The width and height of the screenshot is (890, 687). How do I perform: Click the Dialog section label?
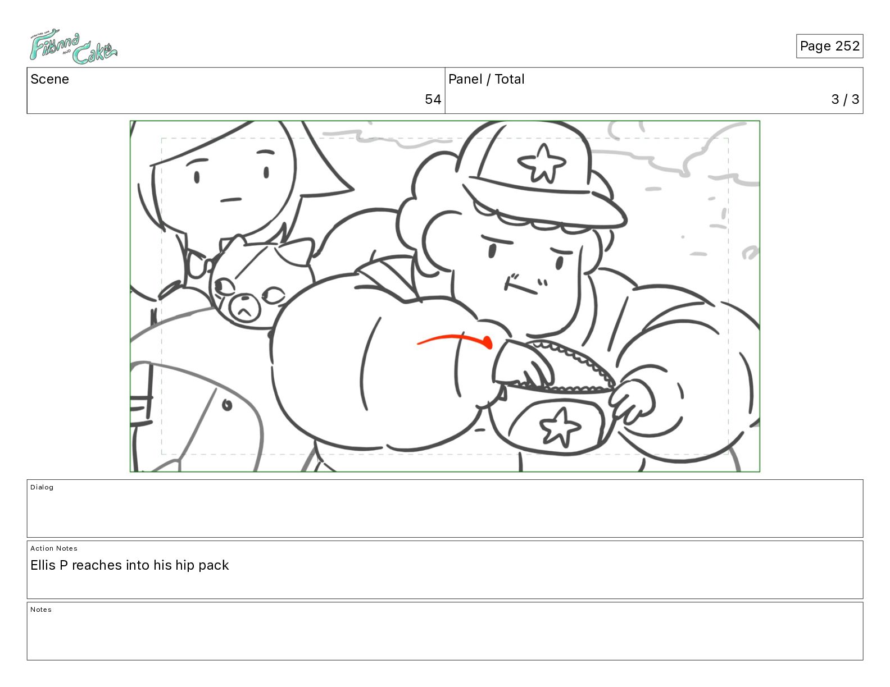[42, 487]
